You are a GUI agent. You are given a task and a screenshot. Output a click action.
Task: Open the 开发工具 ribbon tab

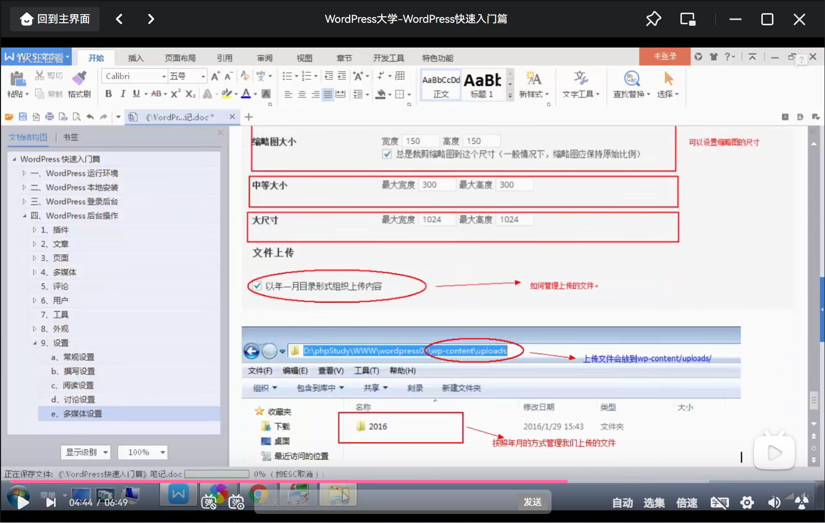pyautogui.click(x=389, y=58)
